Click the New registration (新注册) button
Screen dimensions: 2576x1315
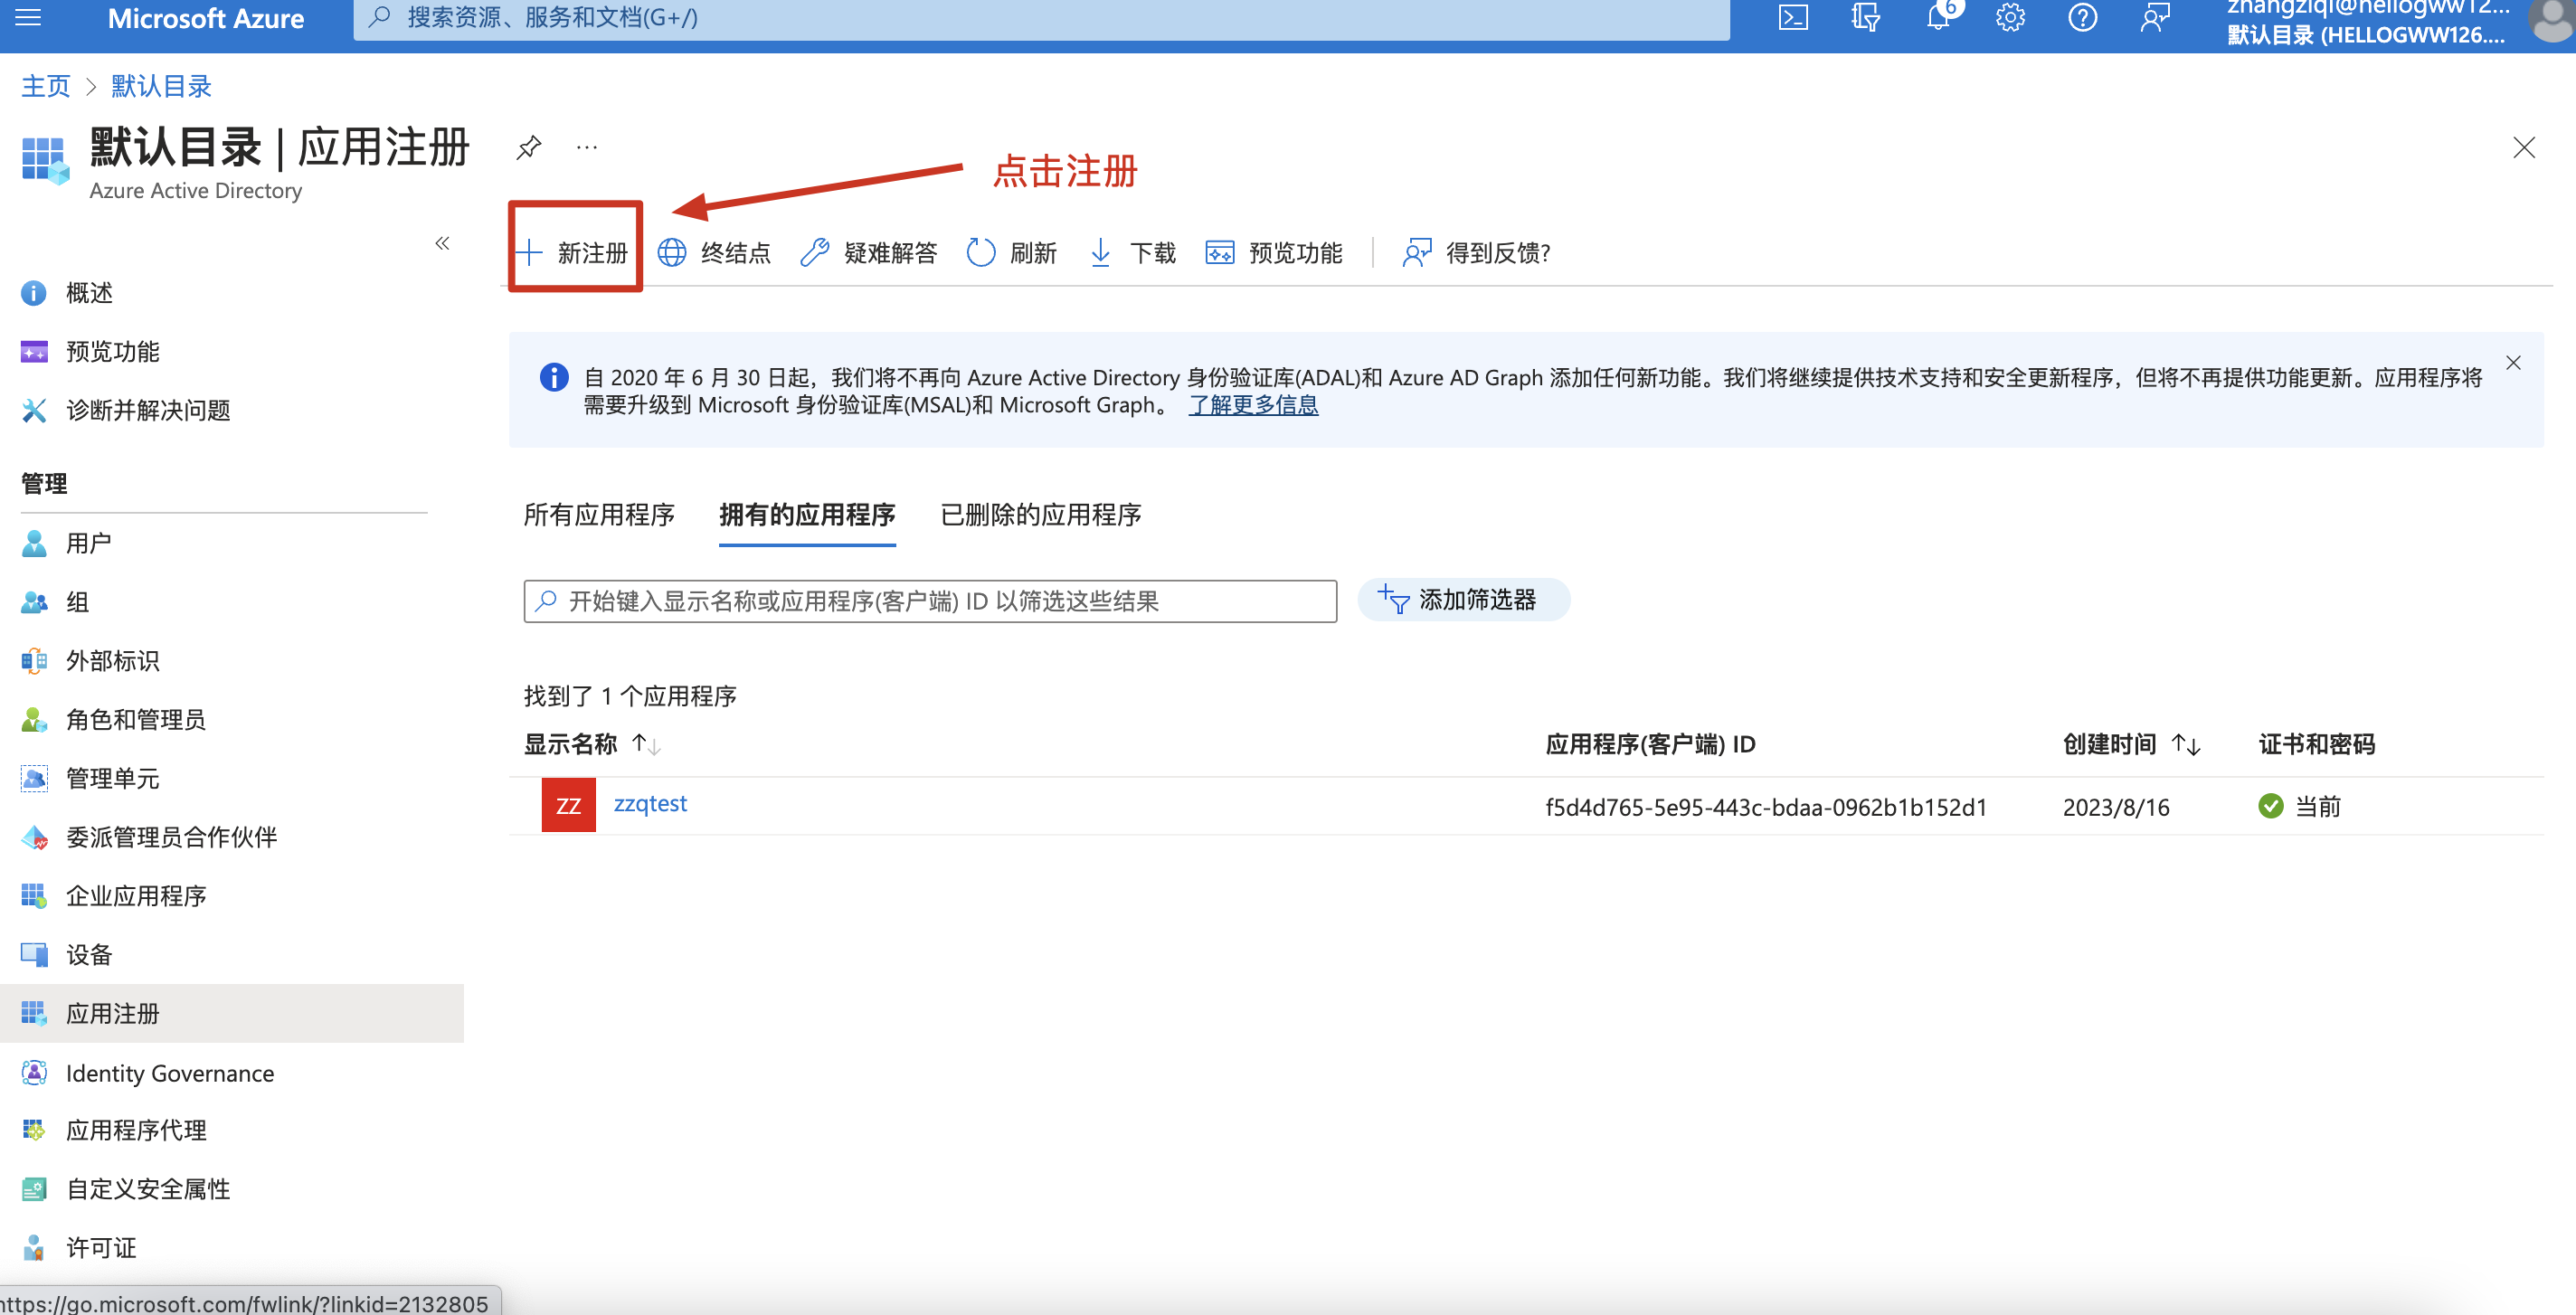click(x=573, y=252)
